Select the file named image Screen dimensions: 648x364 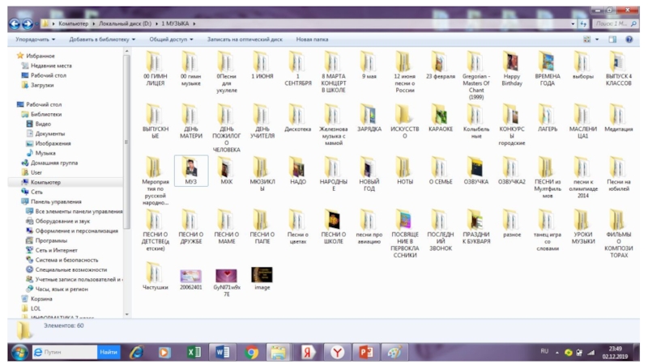(x=262, y=278)
